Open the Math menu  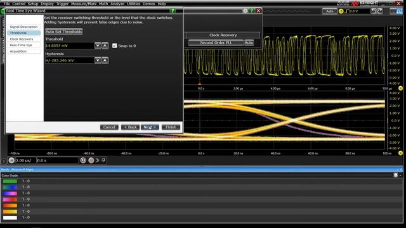coord(103,4)
